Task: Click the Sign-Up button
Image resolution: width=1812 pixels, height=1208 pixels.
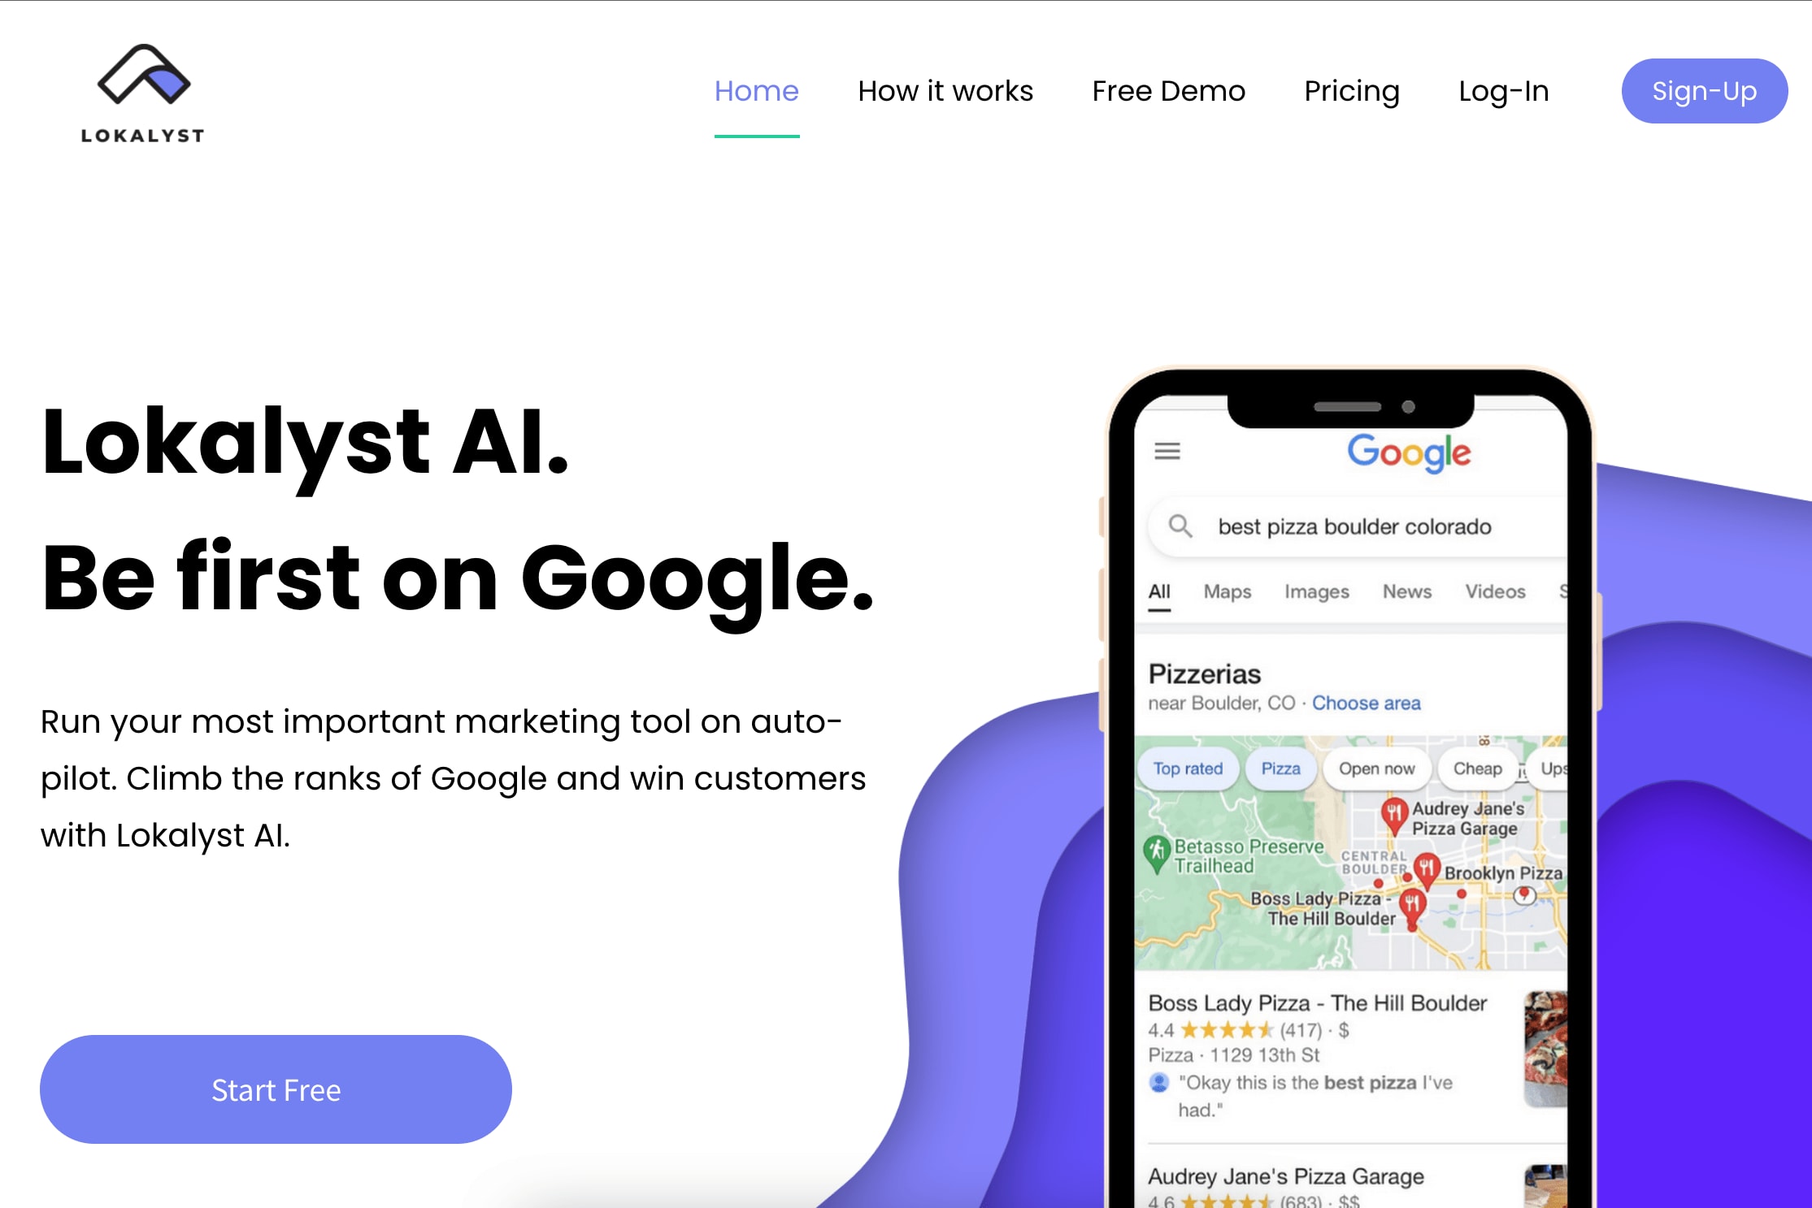Action: (1704, 90)
